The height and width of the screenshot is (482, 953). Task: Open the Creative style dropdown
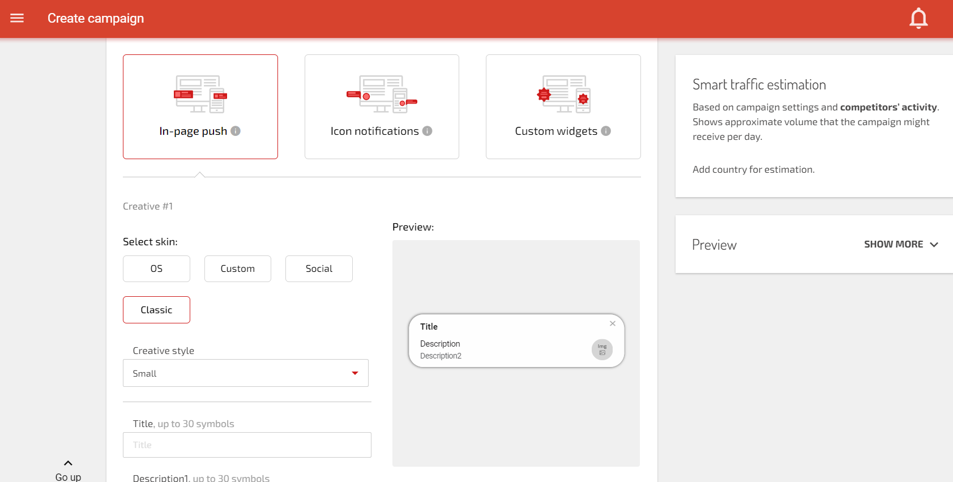[245, 373]
